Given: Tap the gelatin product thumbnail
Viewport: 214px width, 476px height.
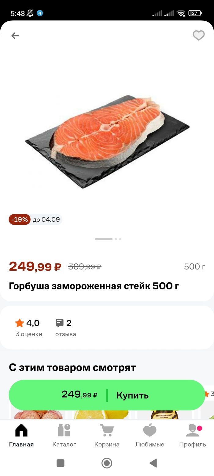Looking at the screenshot, I should pyautogui.click(x=165, y=415).
